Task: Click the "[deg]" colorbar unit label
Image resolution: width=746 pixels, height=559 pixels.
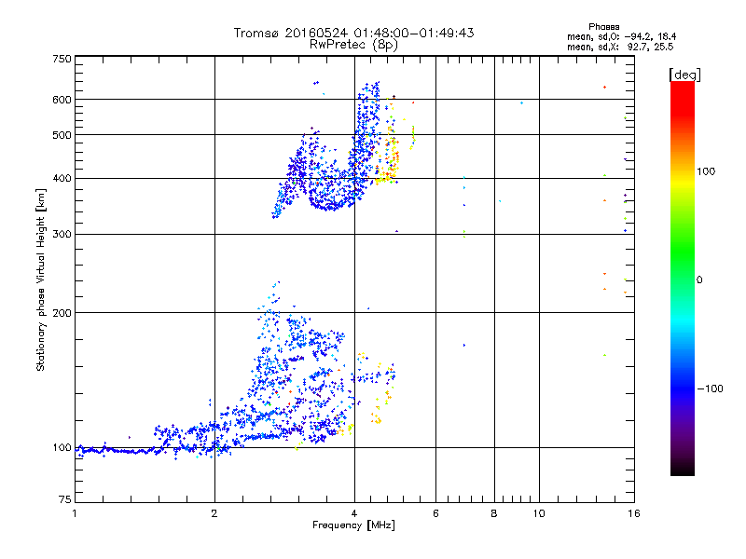Action: coord(684,75)
